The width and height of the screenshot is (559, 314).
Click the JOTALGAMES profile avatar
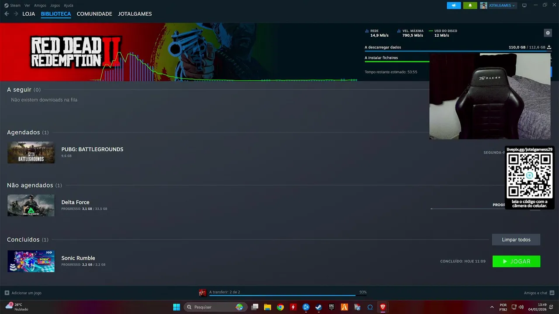[x=483, y=5]
